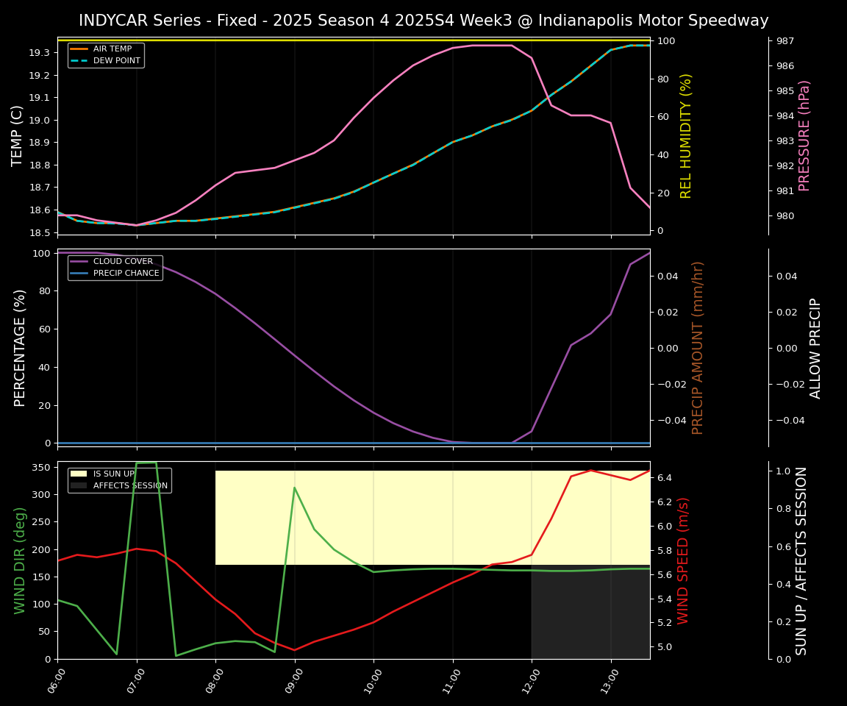
Task: Click the PRECIP AMOUNT (mm/hr) axis label
Action: point(697,348)
